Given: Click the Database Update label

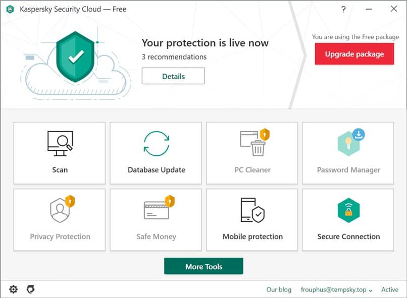Looking at the screenshot, I should (157, 170).
